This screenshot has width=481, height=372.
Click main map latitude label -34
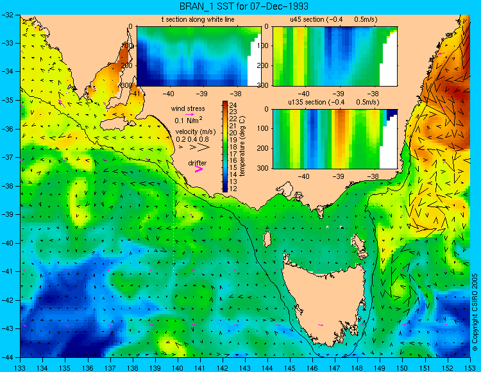(x=7, y=71)
